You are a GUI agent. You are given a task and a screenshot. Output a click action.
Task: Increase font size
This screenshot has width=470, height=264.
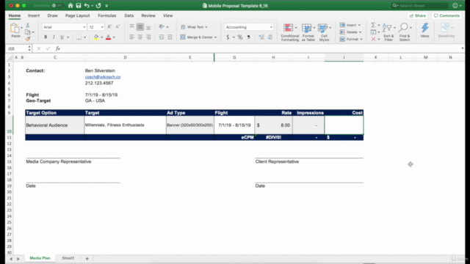pyautogui.click(x=109, y=27)
